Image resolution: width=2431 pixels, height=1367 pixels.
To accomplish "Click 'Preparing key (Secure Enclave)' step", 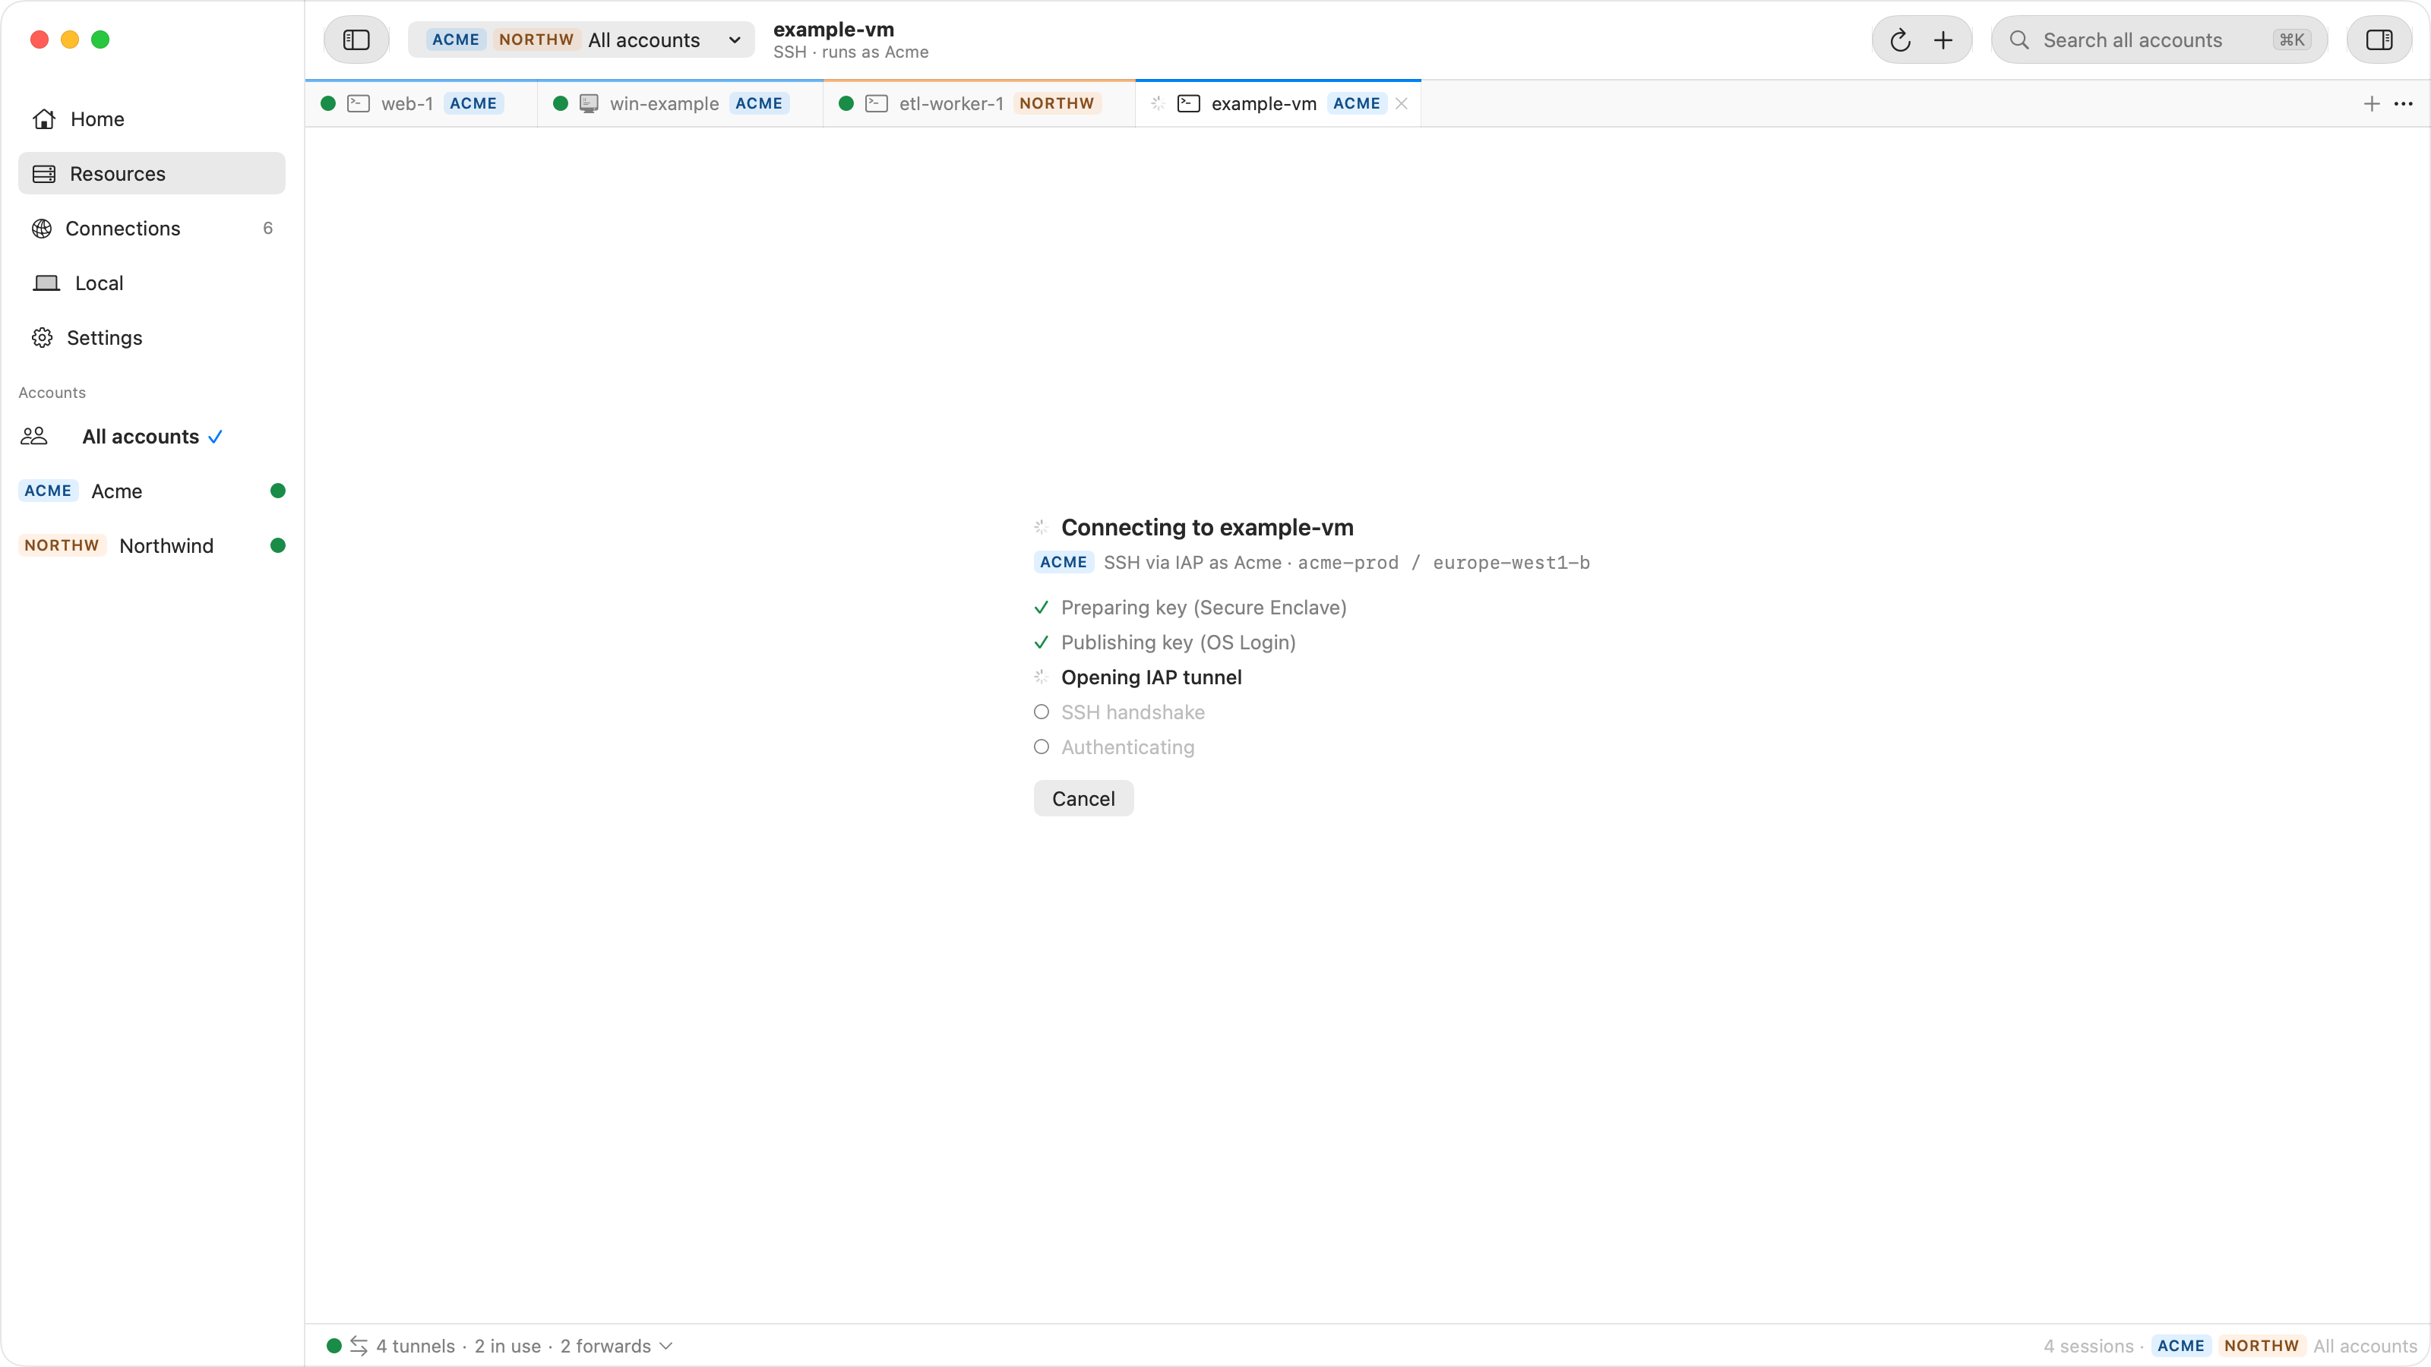I will pyautogui.click(x=1203, y=608).
